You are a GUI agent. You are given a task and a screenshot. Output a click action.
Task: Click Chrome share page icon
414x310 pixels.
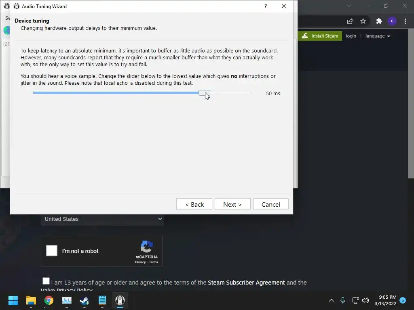click(350, 21)
